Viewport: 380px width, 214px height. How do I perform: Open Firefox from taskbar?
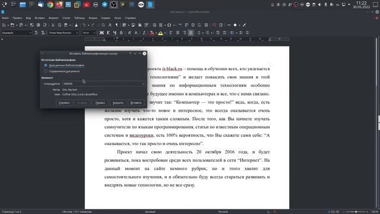[x=59, y=5]
